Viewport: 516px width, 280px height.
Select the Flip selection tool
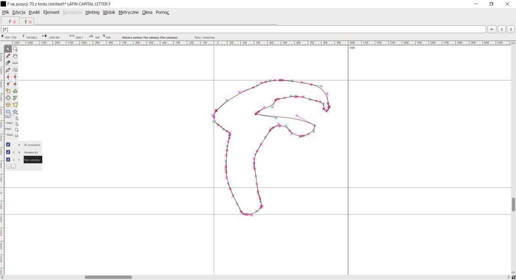tap(8, 98)
